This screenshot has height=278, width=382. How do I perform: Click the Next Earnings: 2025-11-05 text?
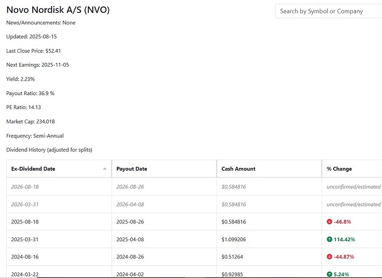click(37, 65)
